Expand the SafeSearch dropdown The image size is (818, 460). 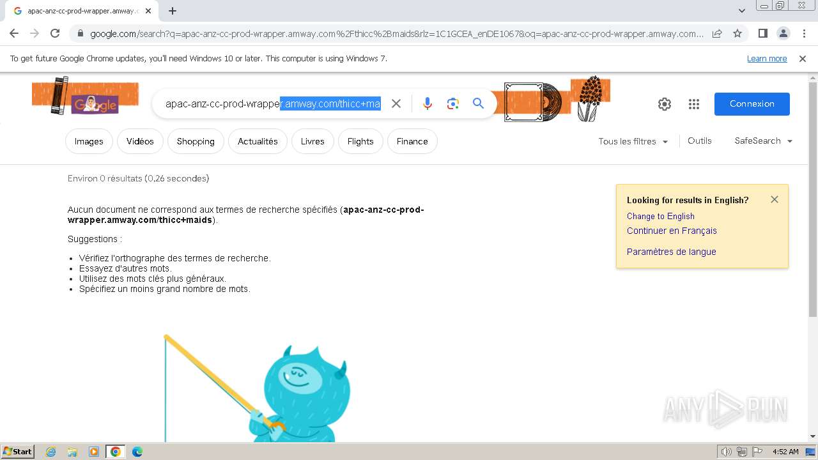[x=764, y=141]
